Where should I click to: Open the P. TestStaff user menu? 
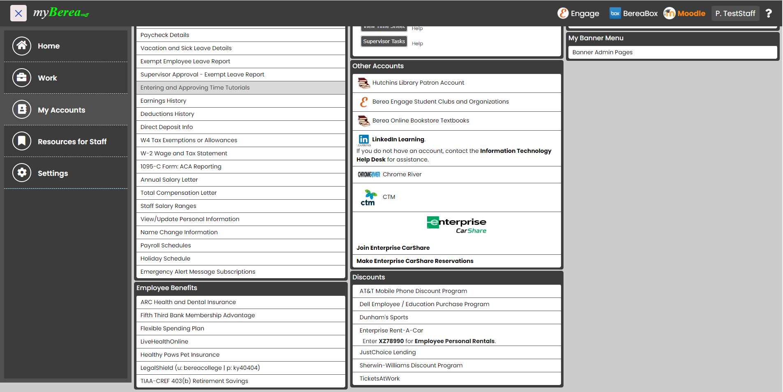click(x=735, y=13)
